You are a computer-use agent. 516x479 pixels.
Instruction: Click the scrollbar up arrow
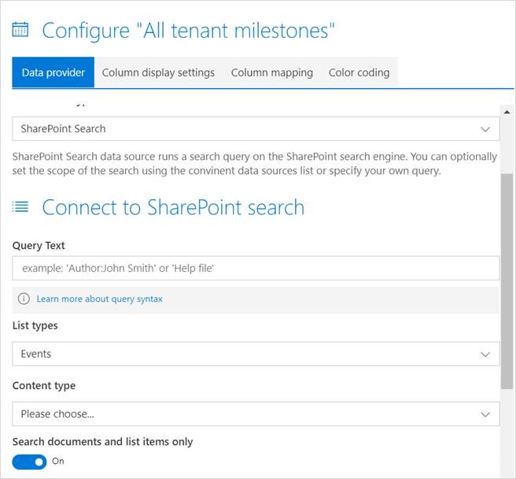click(x=507, y=112)
